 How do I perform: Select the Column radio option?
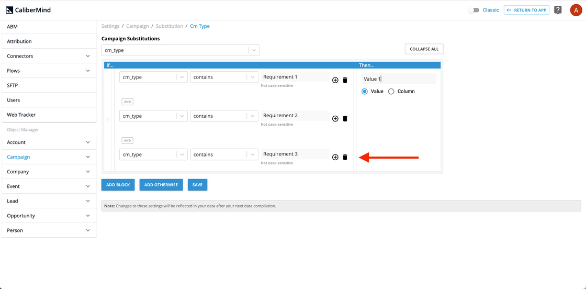[391, 91]
